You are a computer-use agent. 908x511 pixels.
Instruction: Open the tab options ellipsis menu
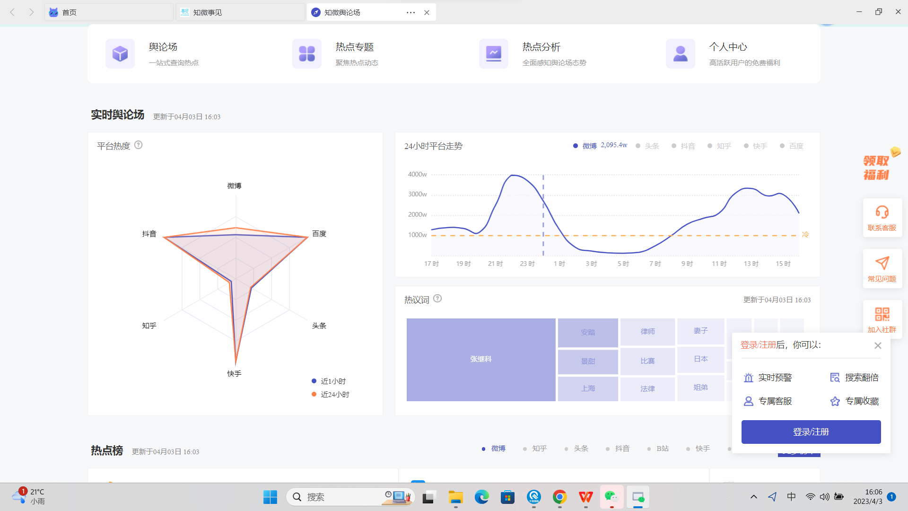point(410,12)
